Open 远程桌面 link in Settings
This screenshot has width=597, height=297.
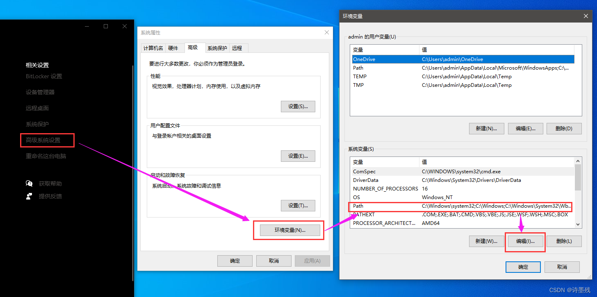[37, 108]
